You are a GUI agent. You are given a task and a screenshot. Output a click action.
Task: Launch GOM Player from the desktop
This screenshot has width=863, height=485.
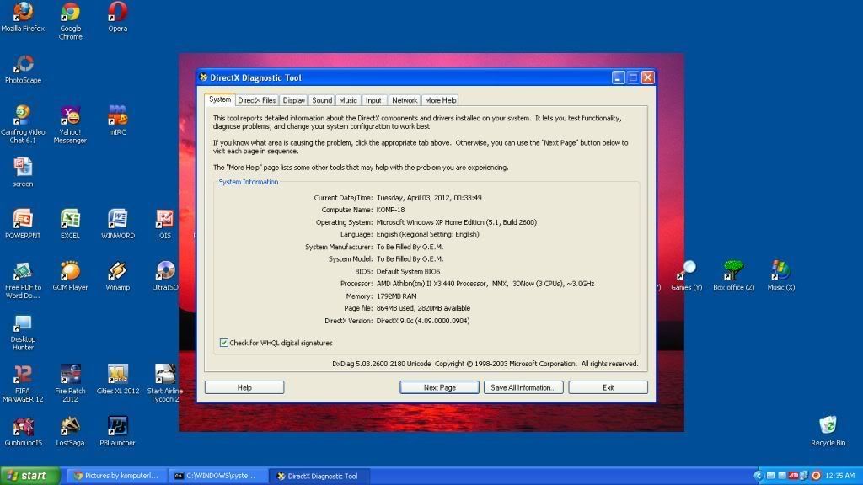(x=70, y=275)
